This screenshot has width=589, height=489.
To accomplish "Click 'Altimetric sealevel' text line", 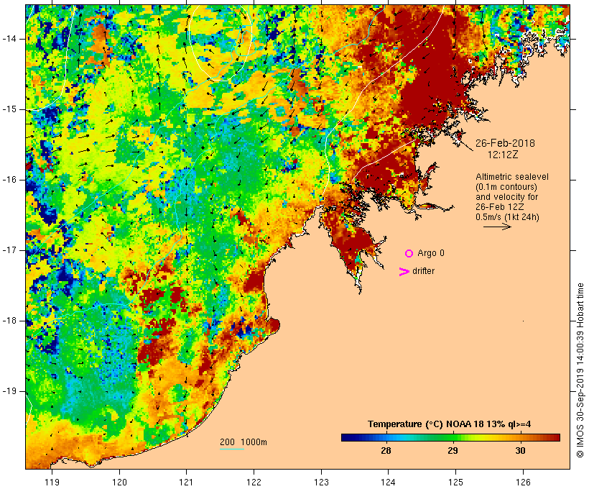I will (512, 177).
